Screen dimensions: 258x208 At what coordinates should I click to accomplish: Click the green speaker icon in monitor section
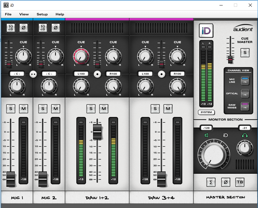pyautogui.click(x=206, y=135)
